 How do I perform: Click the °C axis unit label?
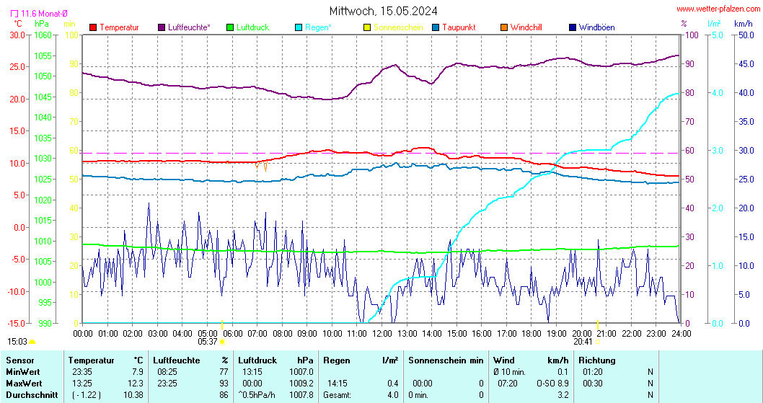tap(18, 23)
